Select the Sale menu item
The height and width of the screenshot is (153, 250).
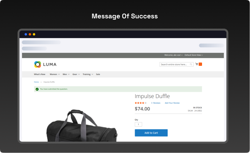click(x=98, y=74)
